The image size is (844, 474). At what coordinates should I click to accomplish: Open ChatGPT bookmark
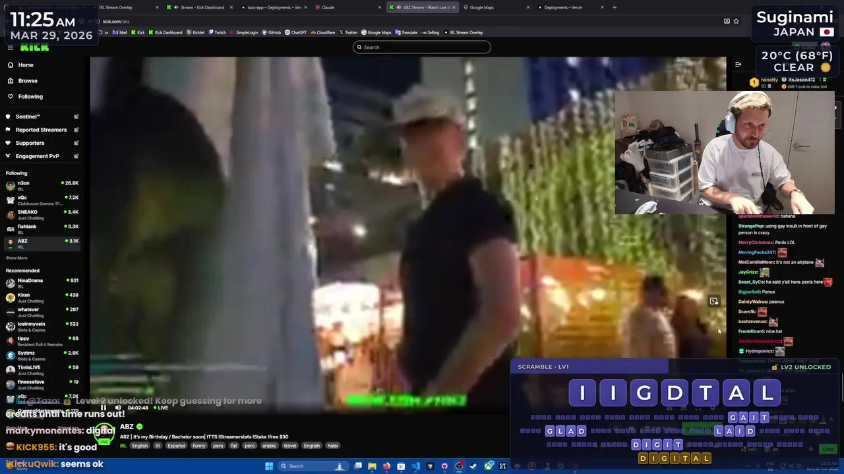(x=295, y=32)
